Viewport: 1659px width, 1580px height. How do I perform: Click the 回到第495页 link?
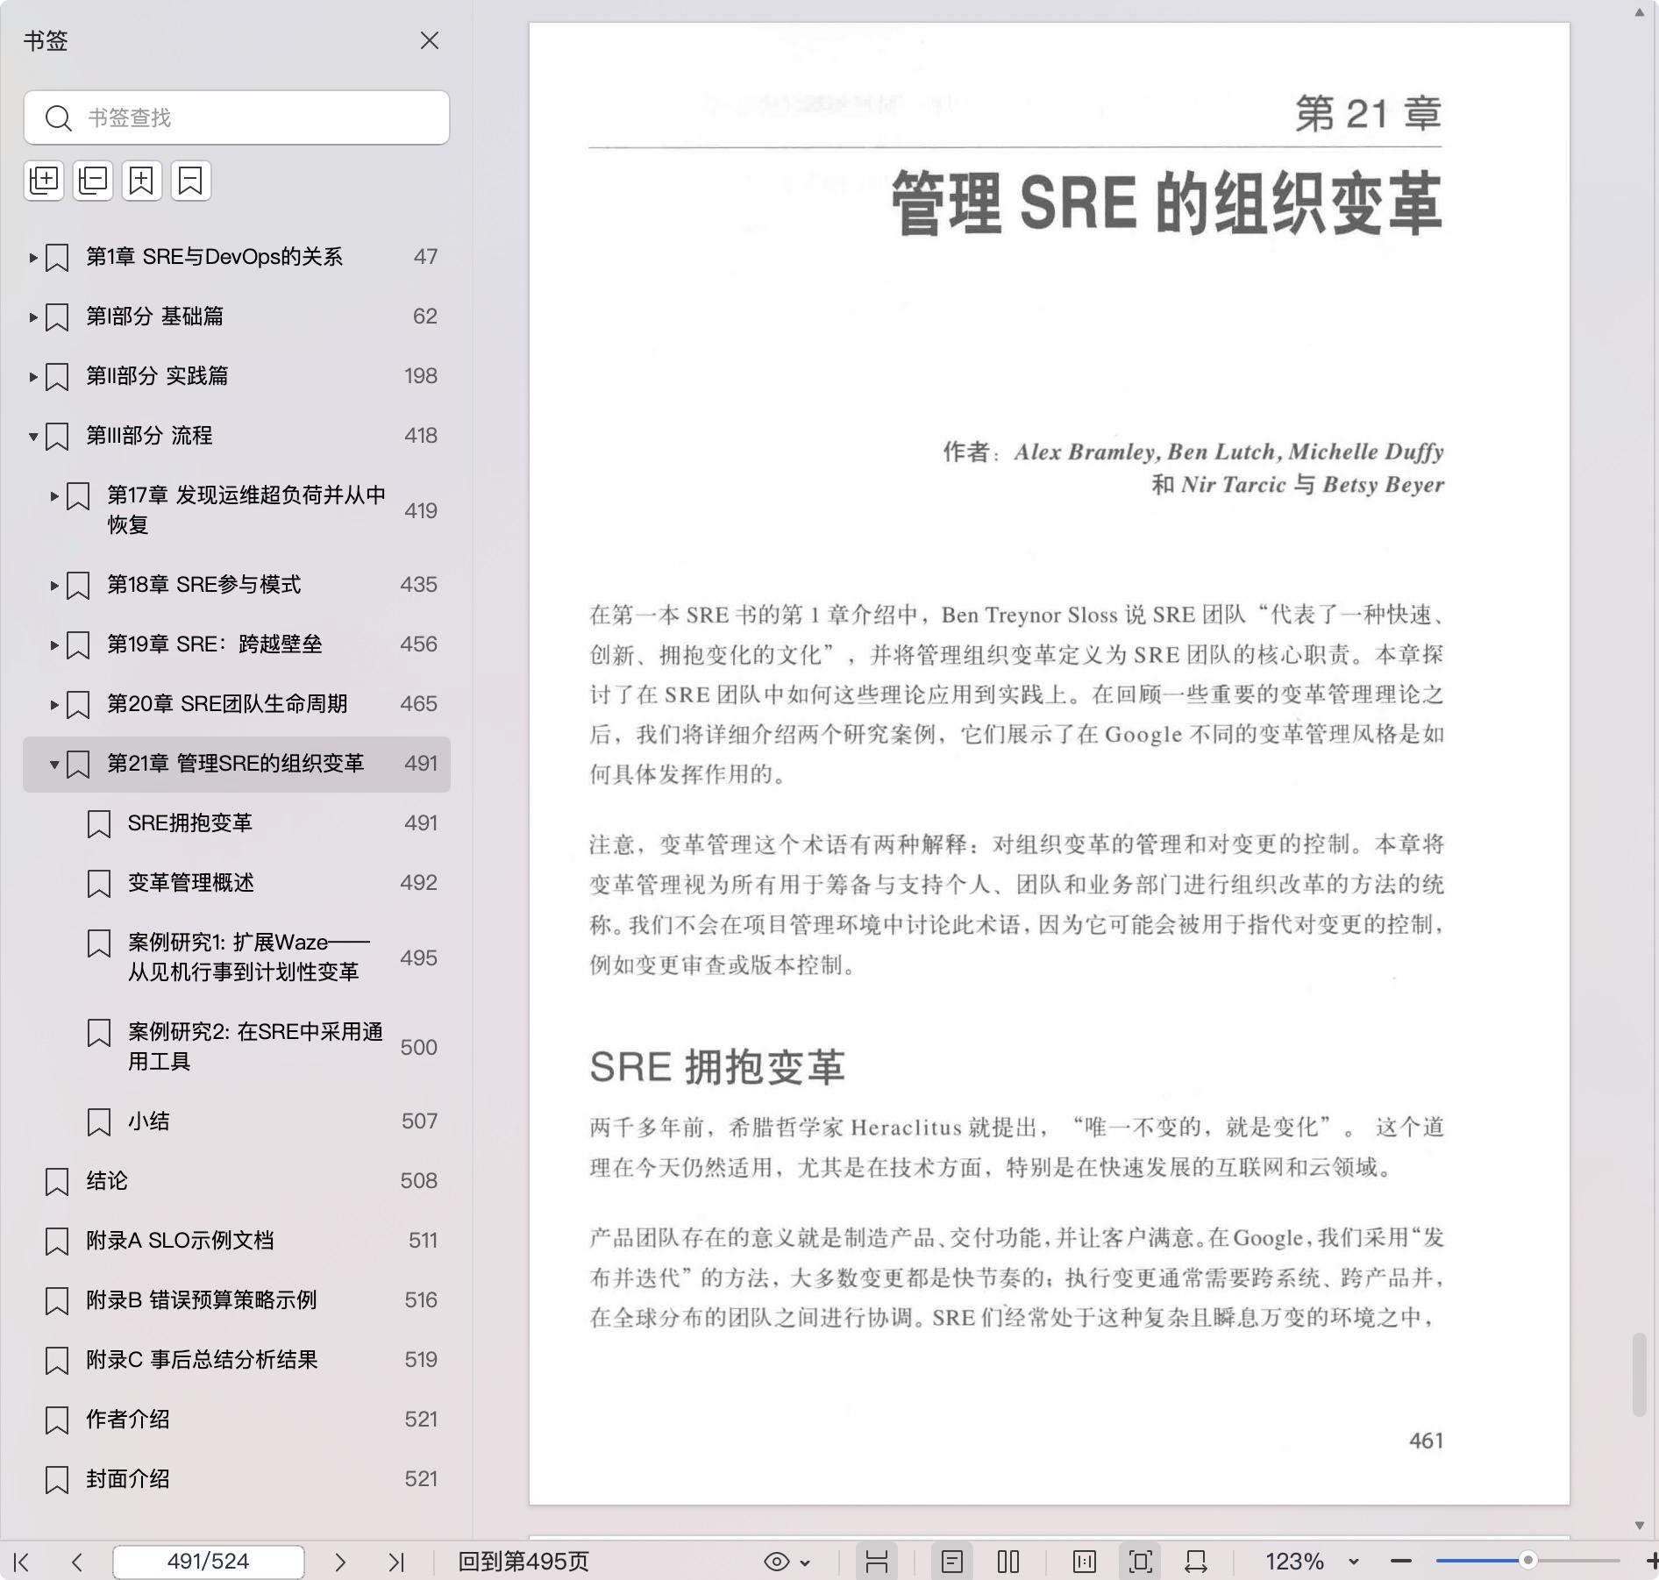[523, 1562]
